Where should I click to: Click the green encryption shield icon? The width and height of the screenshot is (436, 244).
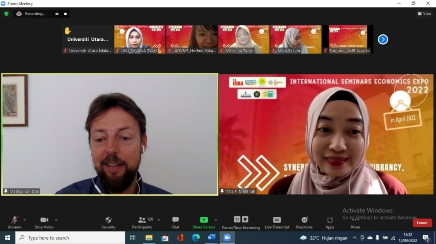(x=6, y=14)
